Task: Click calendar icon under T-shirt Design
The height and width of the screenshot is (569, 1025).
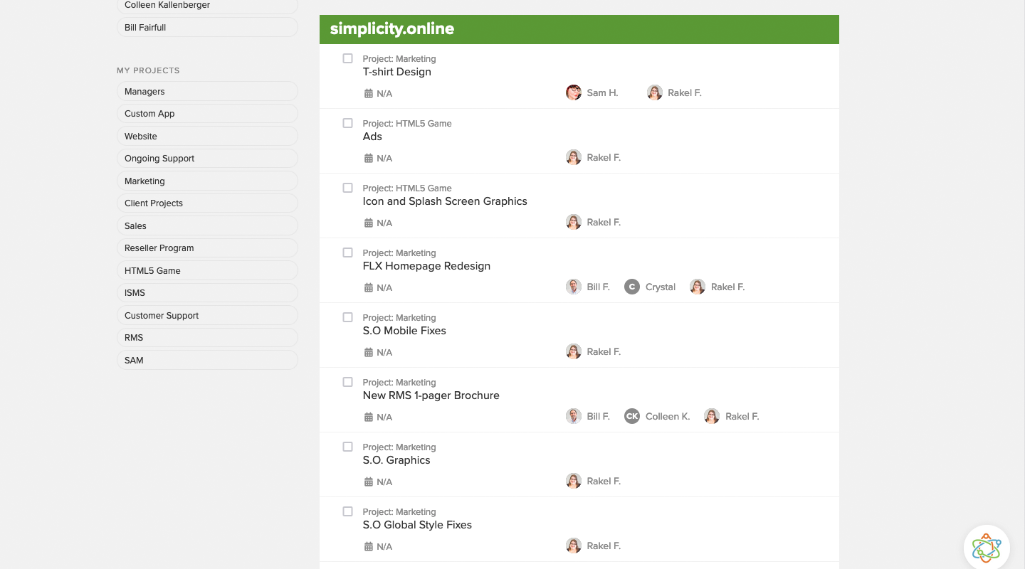Action: pos(369,94)
